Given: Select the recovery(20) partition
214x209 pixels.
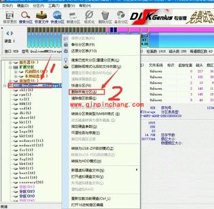Looking at the screenshot, I should pyautogui.click(x=31, y=182).
